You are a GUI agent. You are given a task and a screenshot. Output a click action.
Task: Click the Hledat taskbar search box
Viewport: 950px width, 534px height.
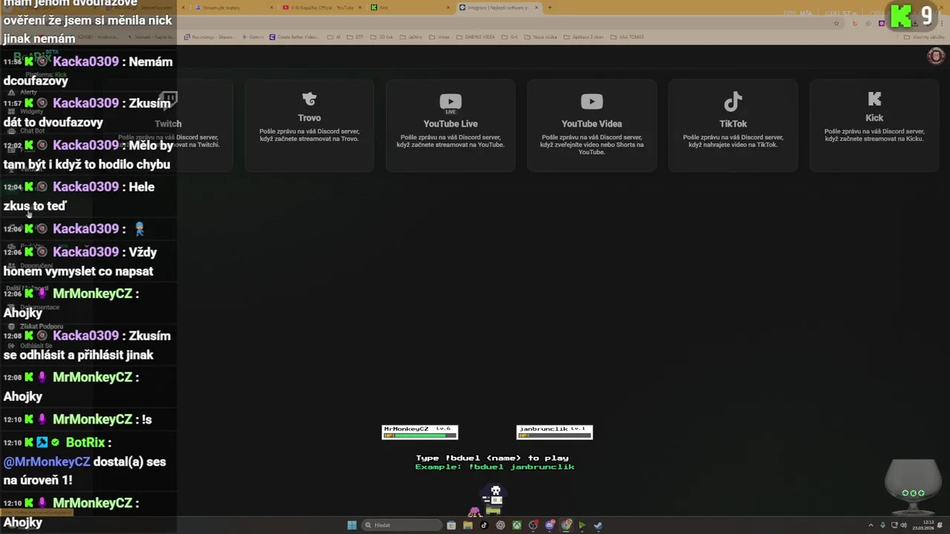pos(402,525)
